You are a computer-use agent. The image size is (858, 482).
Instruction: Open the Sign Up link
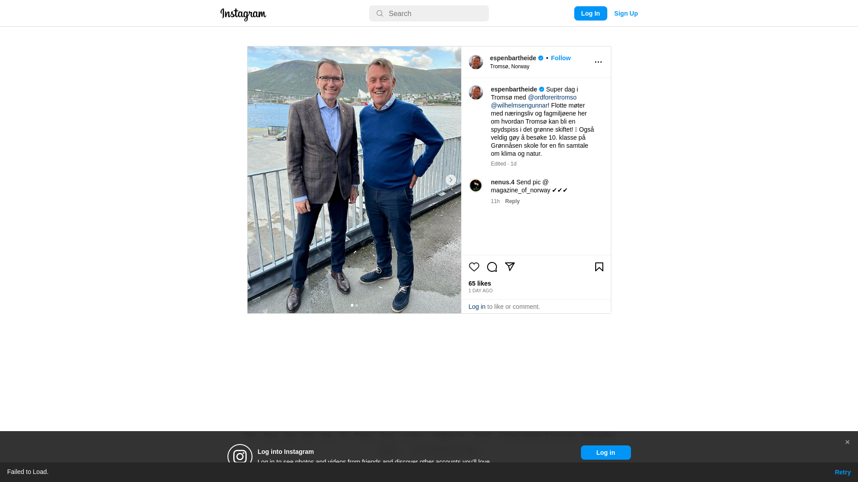click(x=626, y=13)
